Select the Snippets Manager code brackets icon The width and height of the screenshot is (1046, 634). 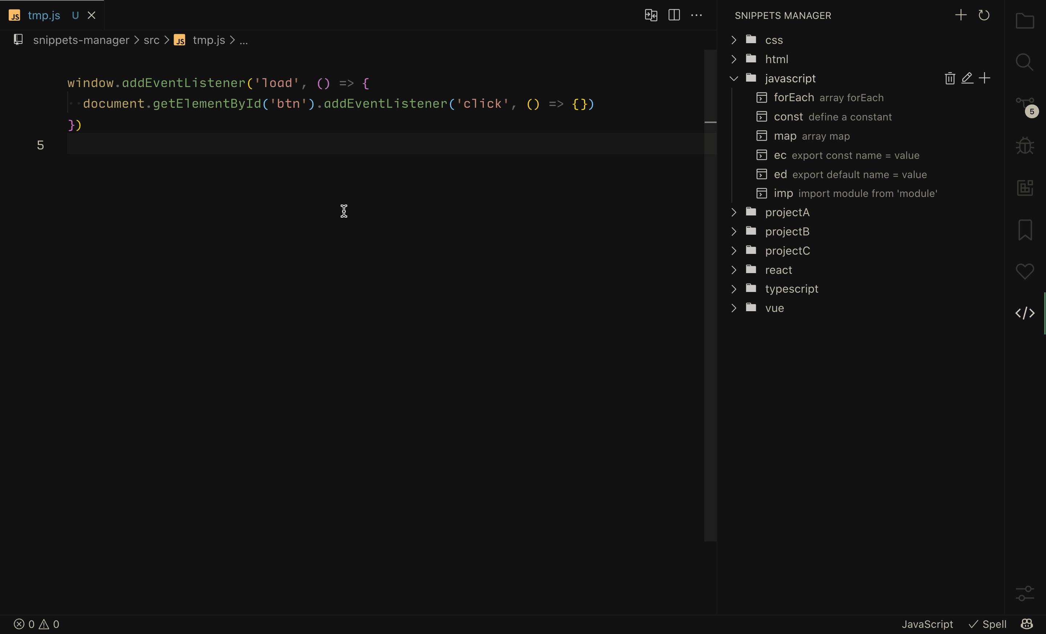pos(1025,313)
